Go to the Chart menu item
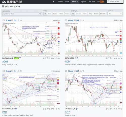The height and width of the screenshot is (117, 126). [x=67, y=2]
